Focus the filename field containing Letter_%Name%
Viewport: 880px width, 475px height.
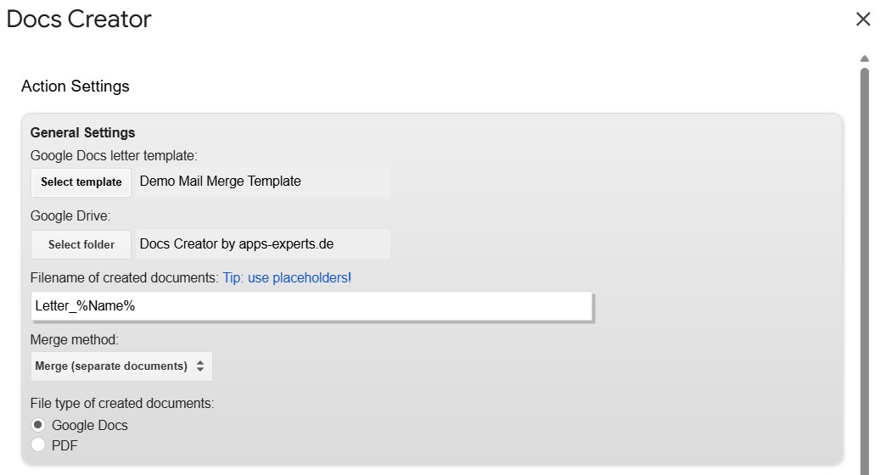(311, 306)
